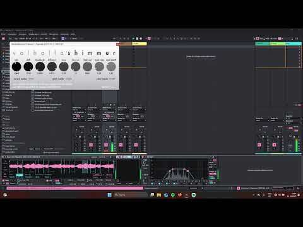Adjust the size knob in Valhalla Shimmer
This screenshot has height=227, width=303.
[64, 66]
